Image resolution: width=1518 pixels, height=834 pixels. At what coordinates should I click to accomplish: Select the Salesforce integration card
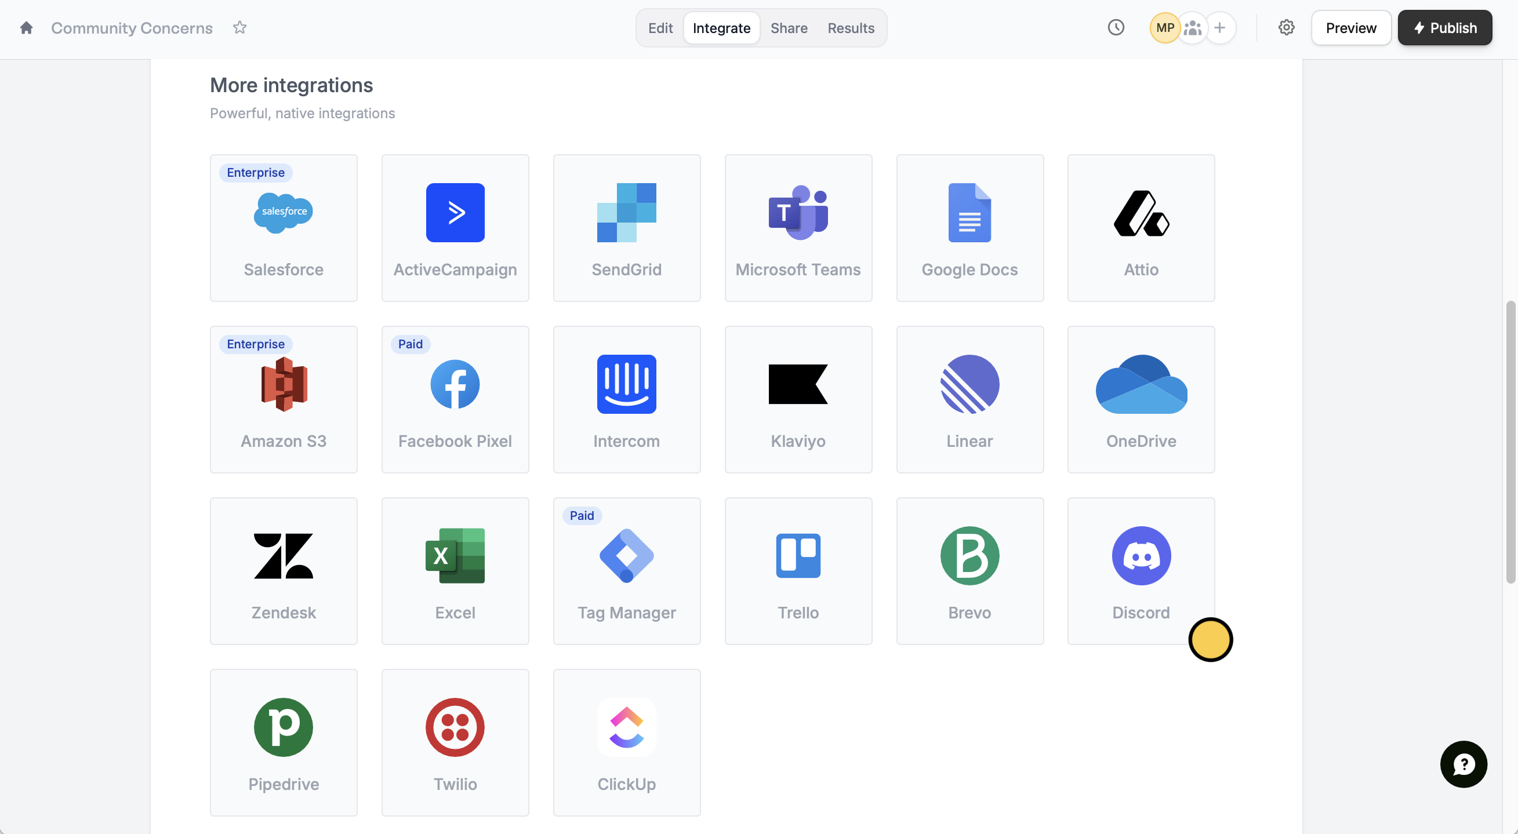point(284,228)
